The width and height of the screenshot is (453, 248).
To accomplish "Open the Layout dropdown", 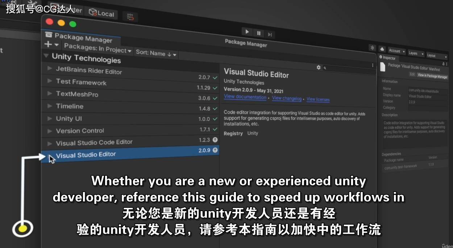I will (437, 56).
